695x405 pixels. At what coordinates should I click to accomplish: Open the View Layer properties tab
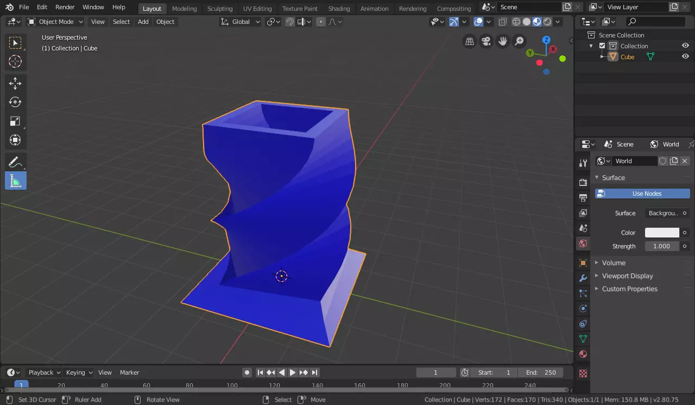(x=583, y=213)
